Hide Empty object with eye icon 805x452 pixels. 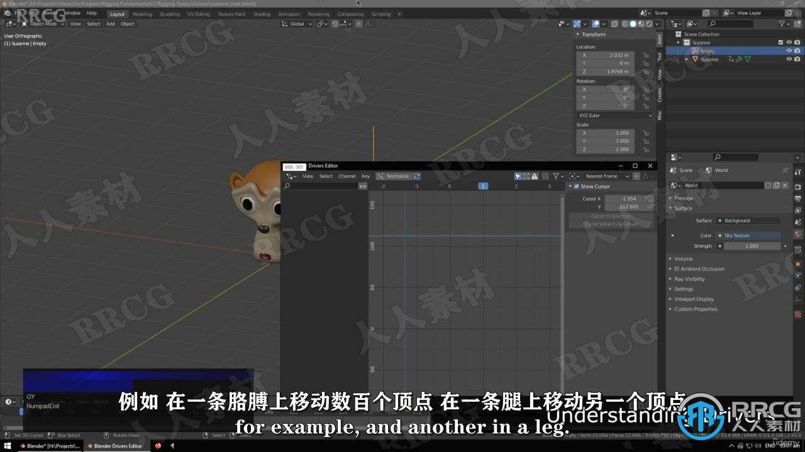[789, 51]
